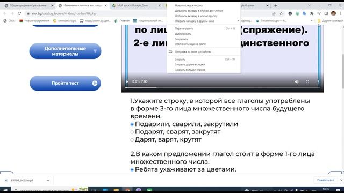Play the lesson video
Screen dimensions: 344x193
point(127,81)
